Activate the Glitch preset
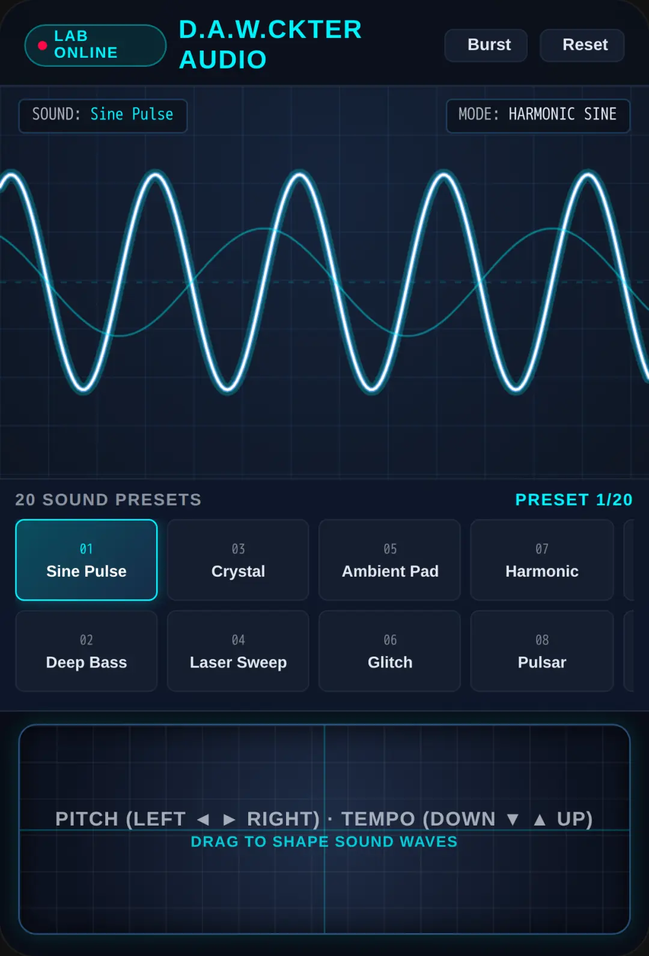The width and height of the screenshot is (649, 956). tap(390, 651)
